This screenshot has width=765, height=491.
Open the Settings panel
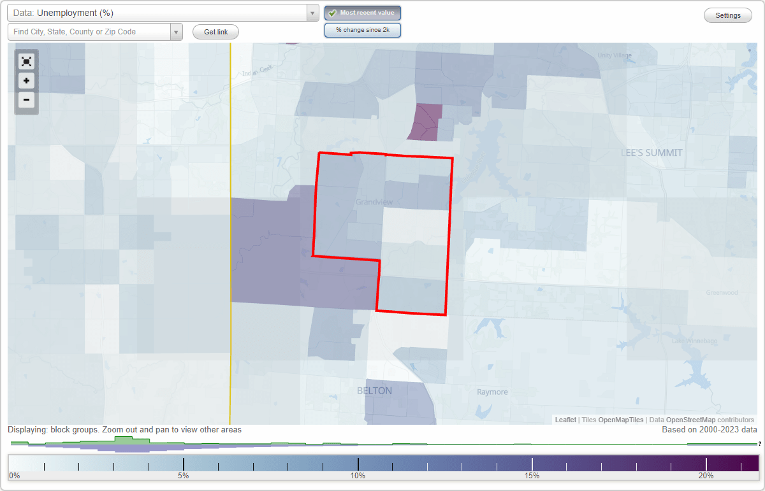(727, 15)
